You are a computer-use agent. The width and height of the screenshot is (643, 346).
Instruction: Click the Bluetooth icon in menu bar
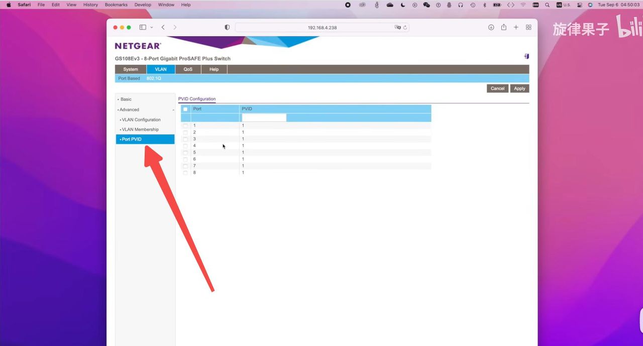tap(485, 5)
